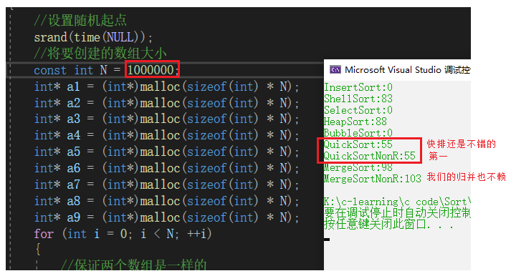Click the comment 将要创建的数组大小
Viewport: 511px width, 276px height.
coord(100,54)
